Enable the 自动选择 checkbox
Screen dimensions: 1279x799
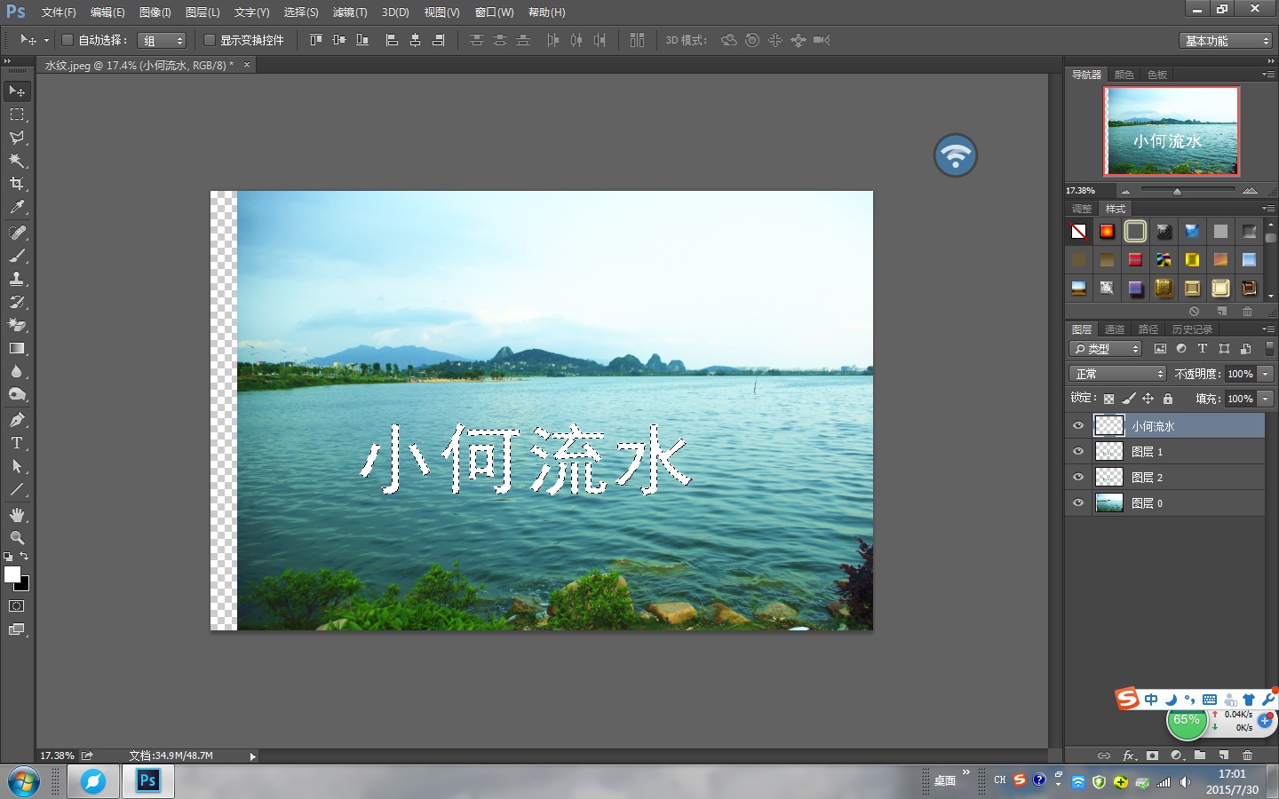click(67, 40)
